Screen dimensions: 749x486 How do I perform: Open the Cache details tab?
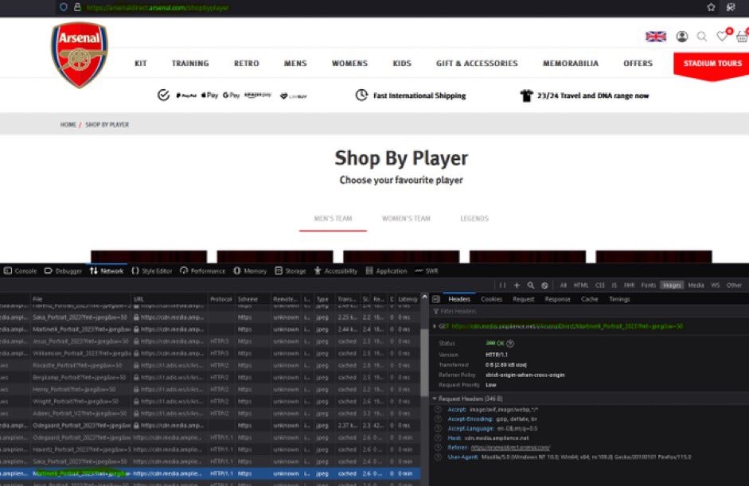click(x=590, y=299)
